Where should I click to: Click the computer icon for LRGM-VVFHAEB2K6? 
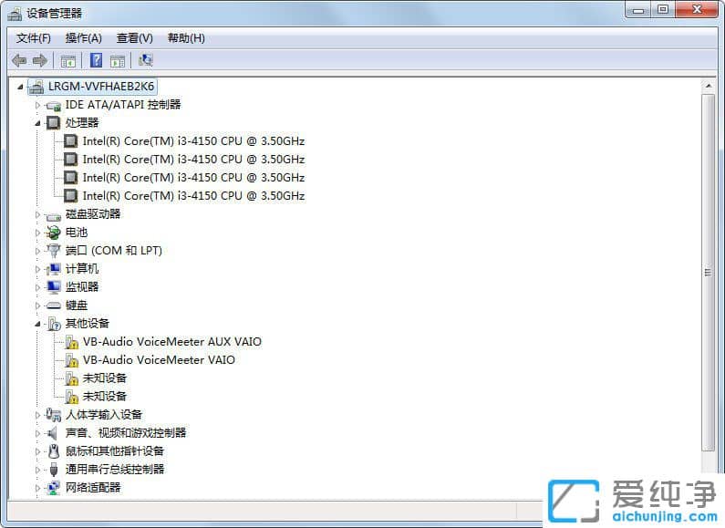pos(36,87)
